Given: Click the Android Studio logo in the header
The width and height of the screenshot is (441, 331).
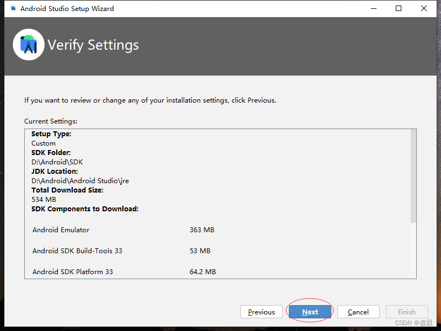Looking at the screenshot, I should pyautogui.click(x=28, y=45).
